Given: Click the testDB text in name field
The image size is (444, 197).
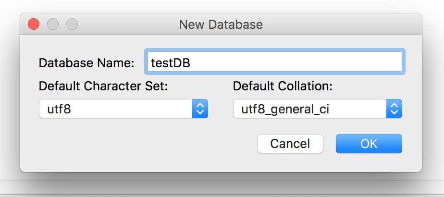Looking at the screenshot, I should point(171,62).
